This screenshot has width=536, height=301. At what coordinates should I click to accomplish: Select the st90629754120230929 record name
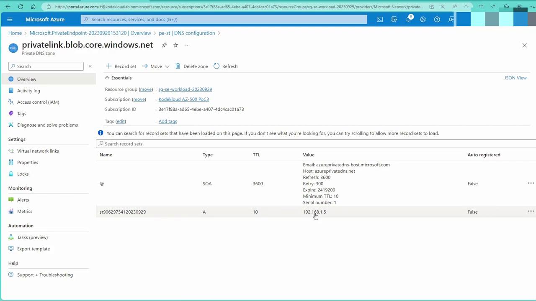point(123,212)
